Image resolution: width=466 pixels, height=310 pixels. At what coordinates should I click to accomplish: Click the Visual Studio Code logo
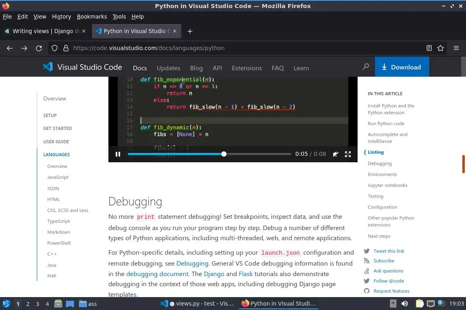82,67
